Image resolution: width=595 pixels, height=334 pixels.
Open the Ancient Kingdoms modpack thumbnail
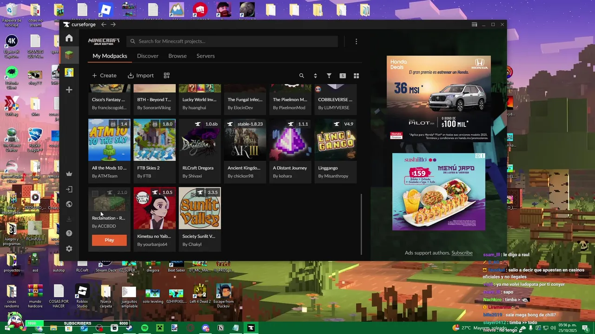pos(245,140)
